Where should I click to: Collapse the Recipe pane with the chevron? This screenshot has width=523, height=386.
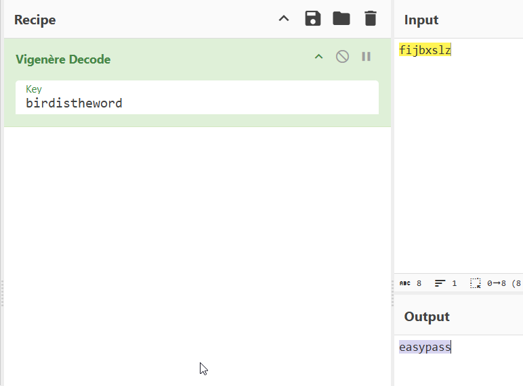click(284, 19)
